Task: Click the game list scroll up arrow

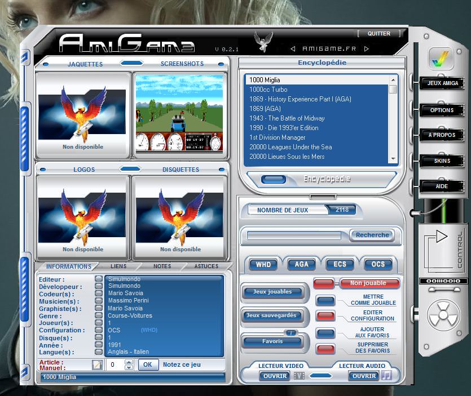Action: [393, 80]
